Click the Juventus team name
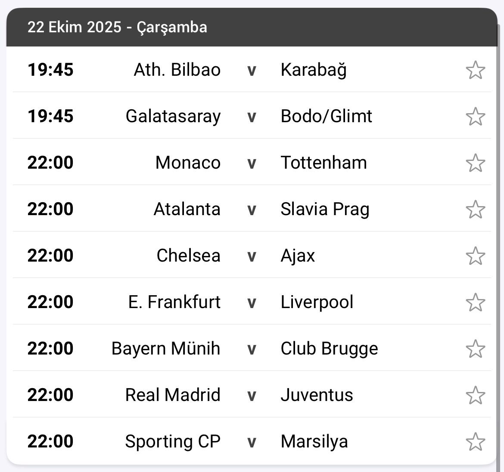 coord(317,395)
